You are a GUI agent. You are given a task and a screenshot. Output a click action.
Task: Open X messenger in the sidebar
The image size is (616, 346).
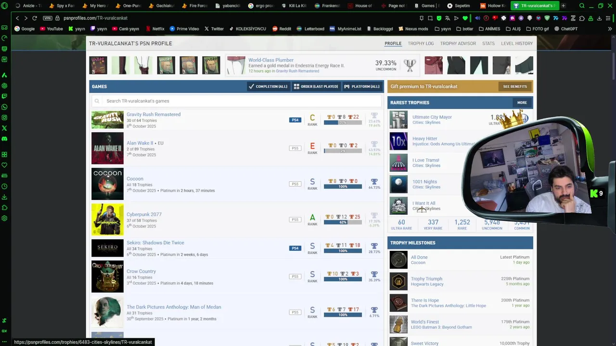tap(4, 128)
